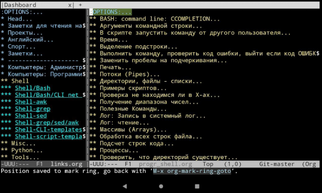Expand the left pane OPTIONS drawer
Viewport: 322px width, 193px height.
tap(21, 12)
